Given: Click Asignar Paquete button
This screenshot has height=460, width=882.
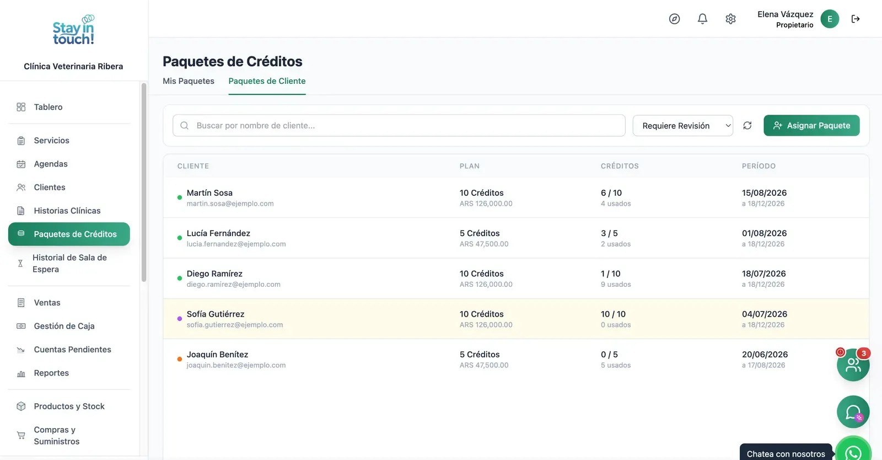Looking at the screenshot, I should tap(811, 126).
